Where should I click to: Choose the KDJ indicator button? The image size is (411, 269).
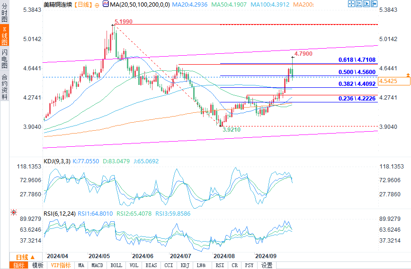tap(185, 265)
